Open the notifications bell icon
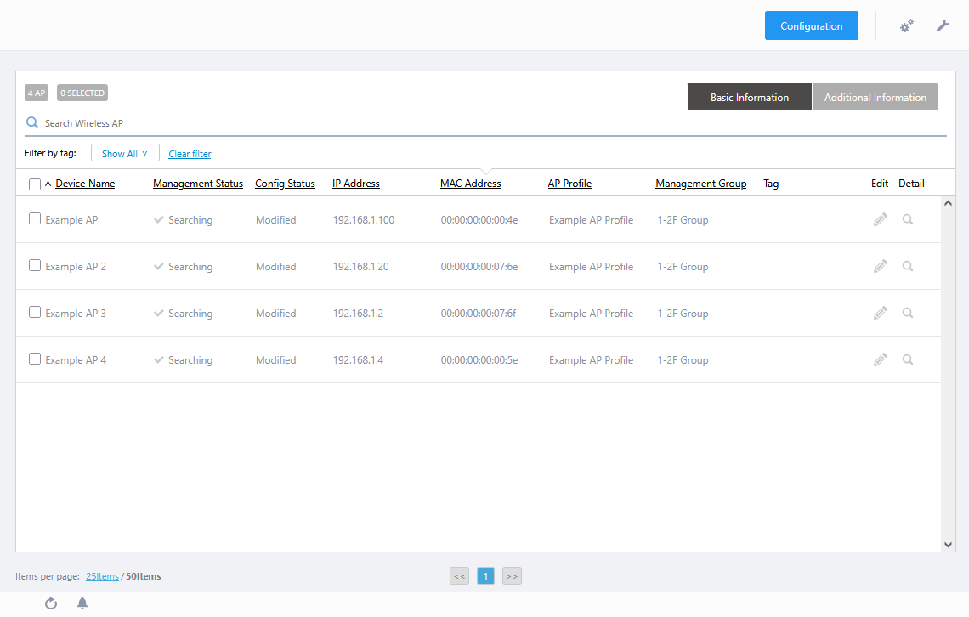 coord(82,603)
